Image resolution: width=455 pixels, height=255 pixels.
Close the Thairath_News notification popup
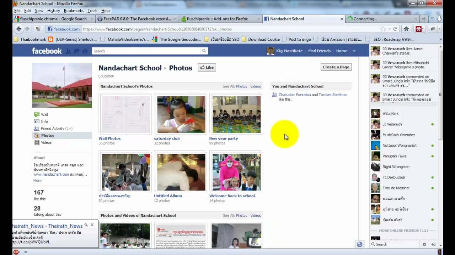pos(92,225)
